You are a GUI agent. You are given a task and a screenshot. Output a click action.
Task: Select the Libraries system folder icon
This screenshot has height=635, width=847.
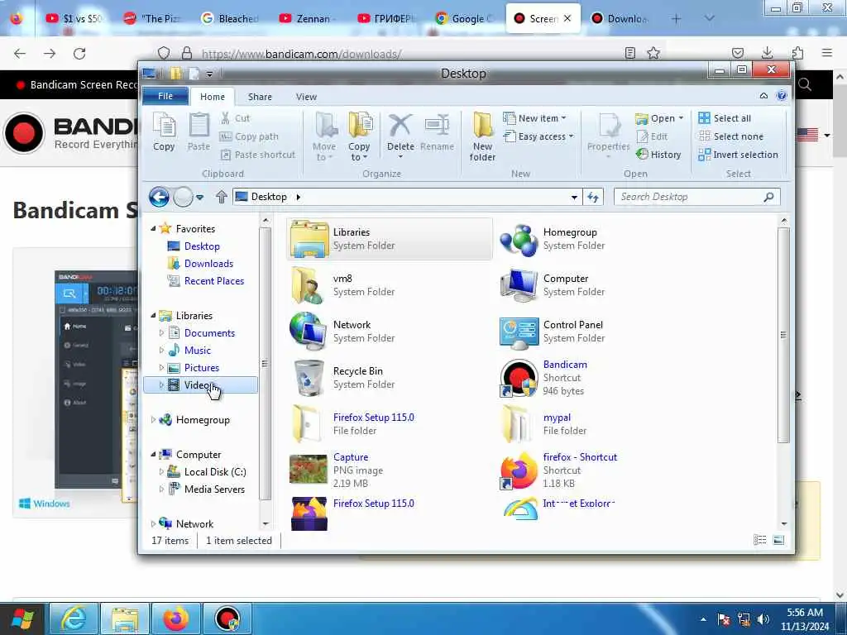[309, 239]
